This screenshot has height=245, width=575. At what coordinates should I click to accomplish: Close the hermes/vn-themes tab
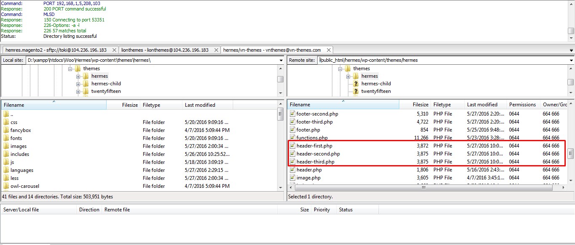click(329, 50)
